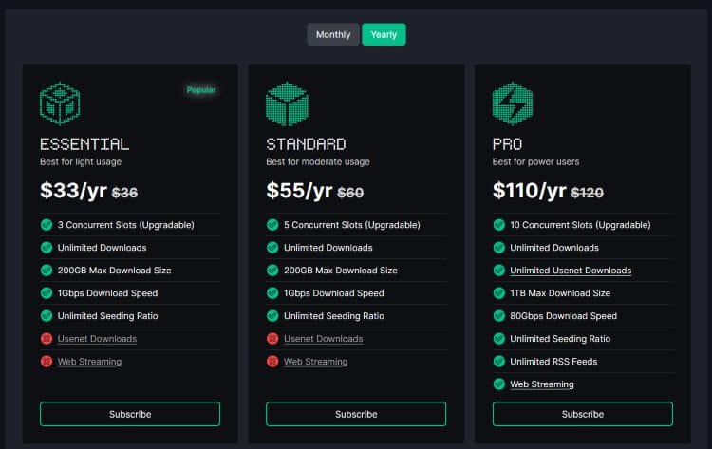The image size is (712, 449).
Task: Click check icon beside Unlimited RSS Feeds
Action: coord(499,361)
